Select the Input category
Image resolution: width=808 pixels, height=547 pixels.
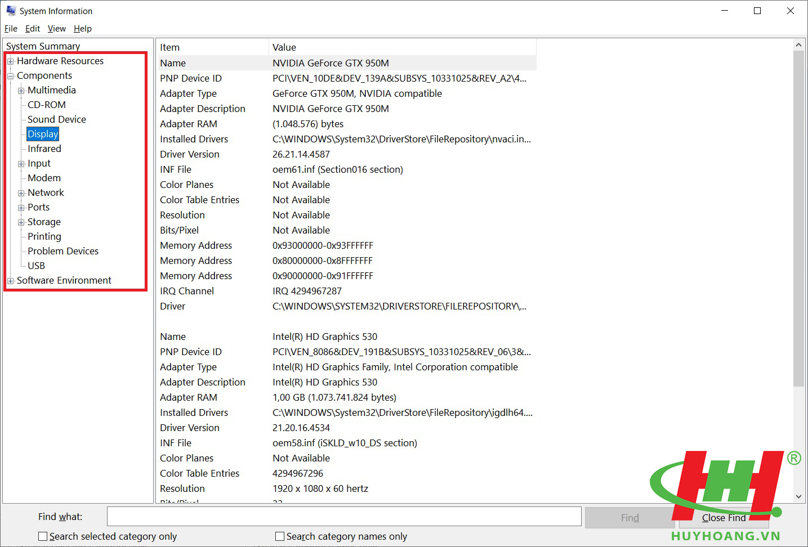point(39,163)
